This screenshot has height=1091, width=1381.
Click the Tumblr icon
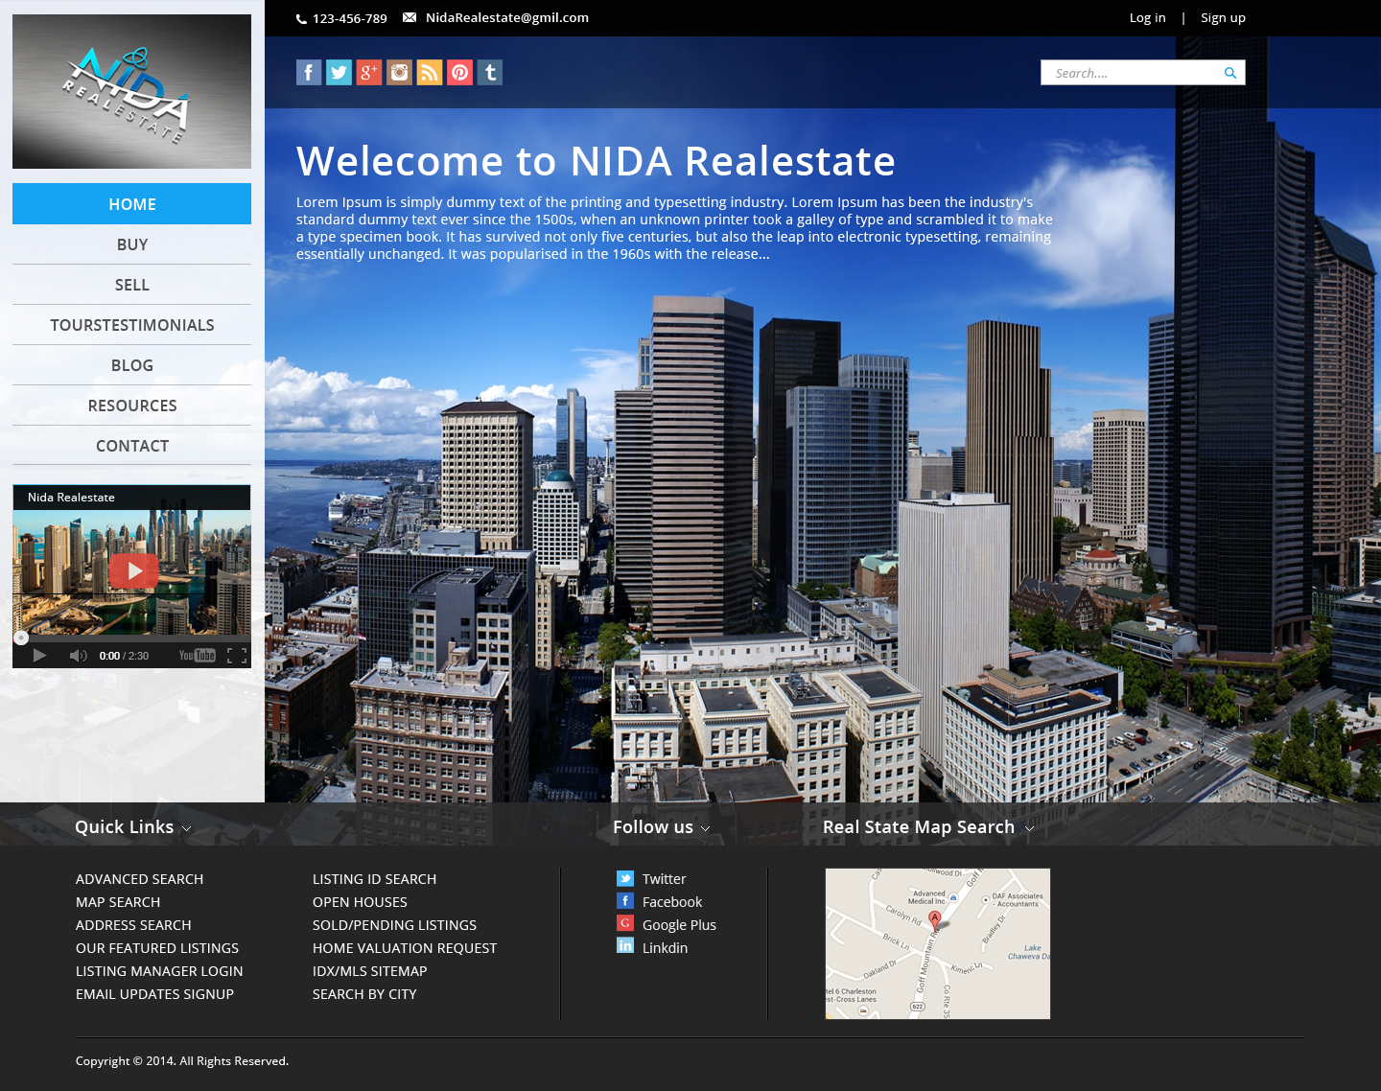click(x=490, y=73)
